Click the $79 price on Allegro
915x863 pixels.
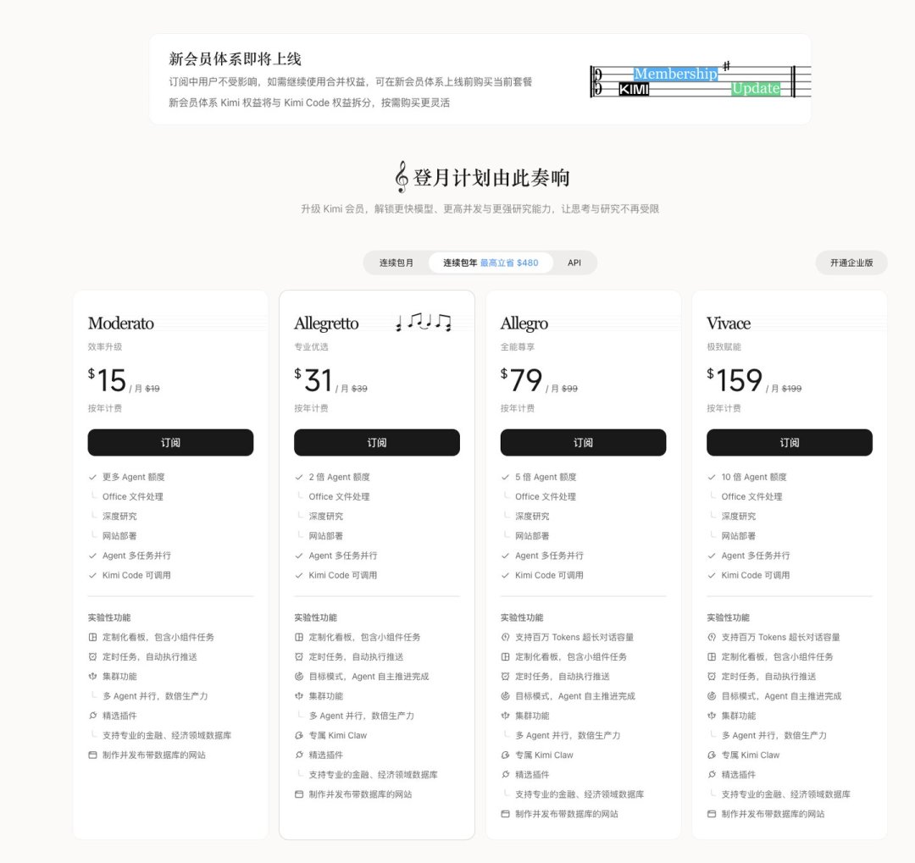point(521,380)
